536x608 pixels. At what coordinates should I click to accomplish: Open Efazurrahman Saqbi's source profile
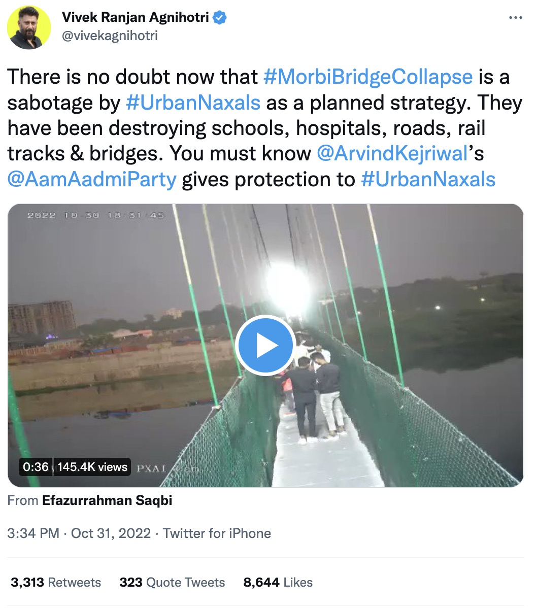tap(107, 500)
